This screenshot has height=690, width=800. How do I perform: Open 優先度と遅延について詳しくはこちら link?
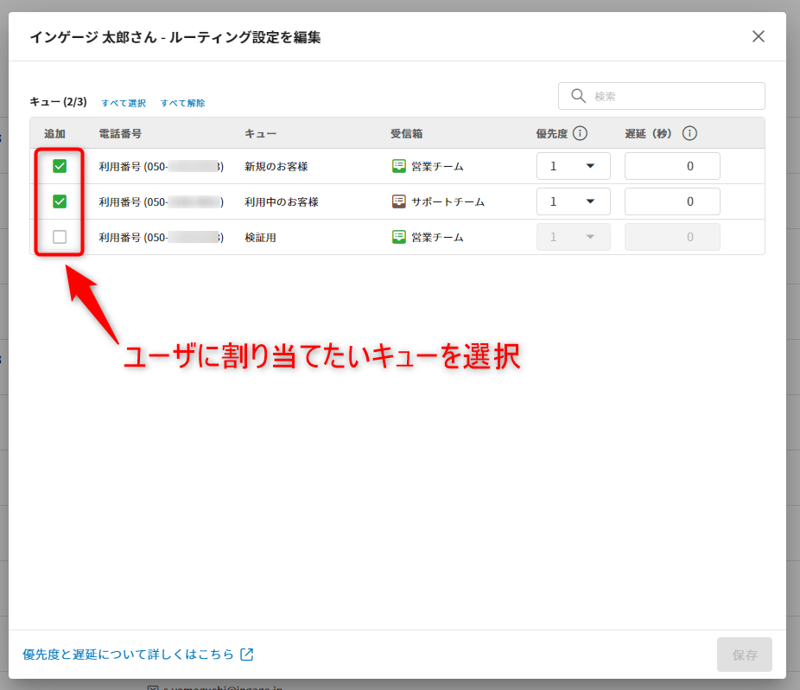[129, 655]
